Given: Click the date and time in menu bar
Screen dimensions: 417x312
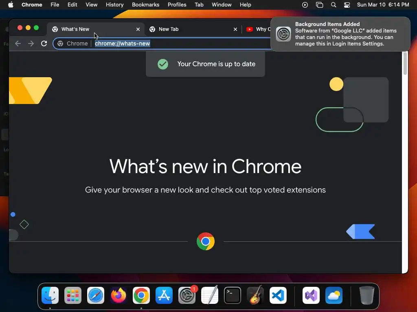Looking at the screenshot, I should (x=383, y=5).
